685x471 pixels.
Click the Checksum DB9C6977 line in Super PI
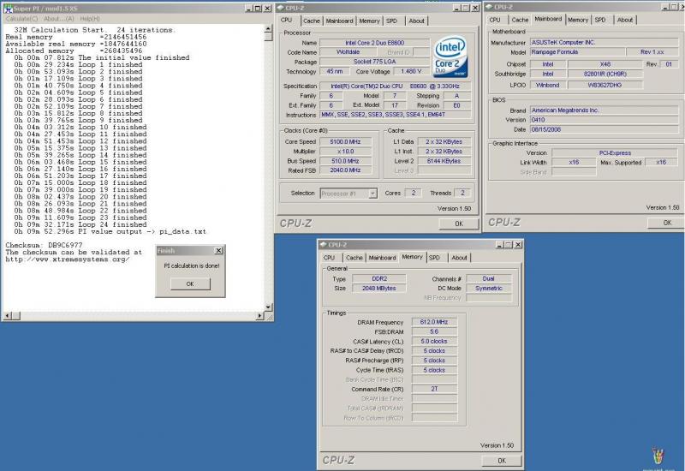[x=44, y=245]
